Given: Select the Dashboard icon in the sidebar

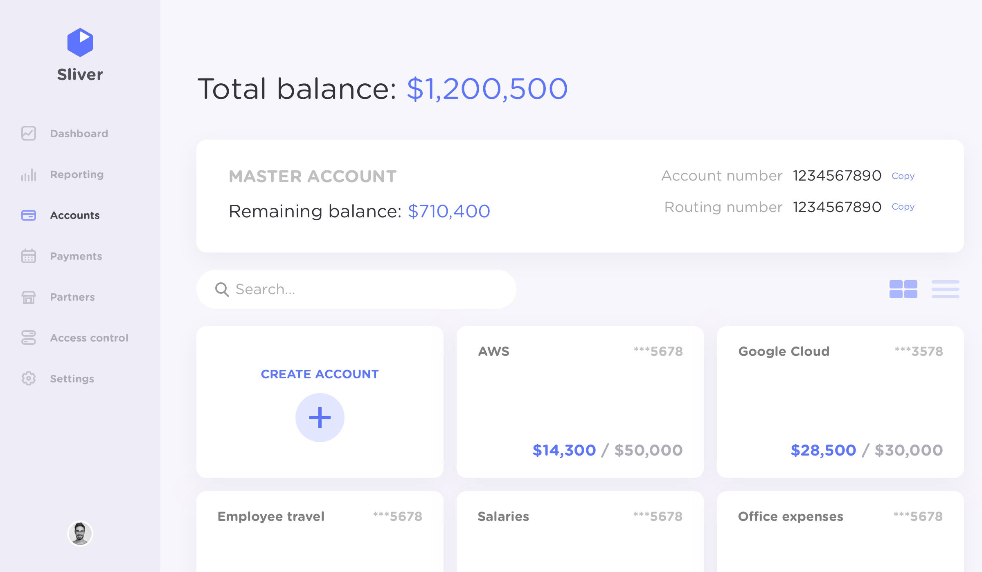Looking at the screenshot, I should pos(29,133).
